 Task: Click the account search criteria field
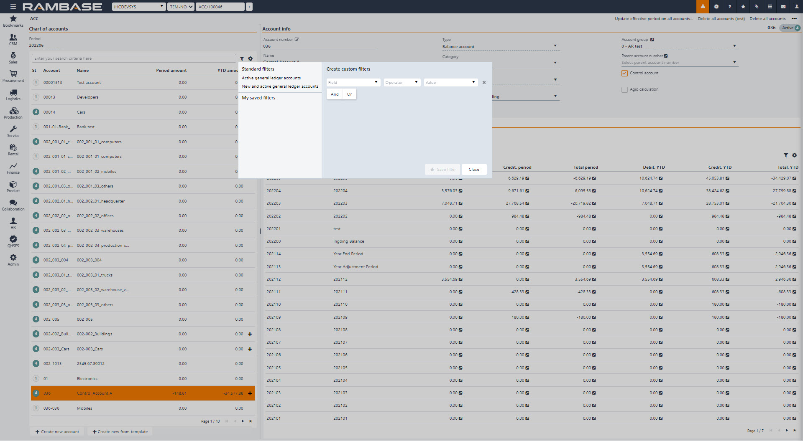pyautogui.click(x=134, y=58)
